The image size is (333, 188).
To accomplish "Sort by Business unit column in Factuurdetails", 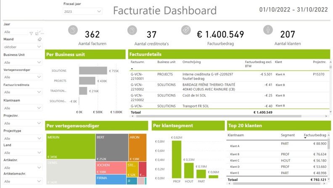I will (166, 62).
